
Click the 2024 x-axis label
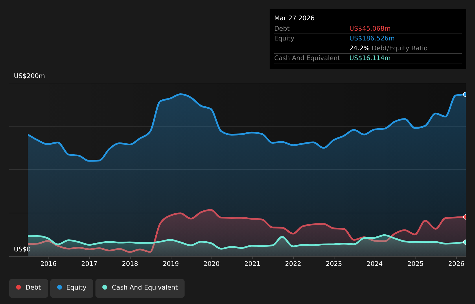click(x=375, y=264)
